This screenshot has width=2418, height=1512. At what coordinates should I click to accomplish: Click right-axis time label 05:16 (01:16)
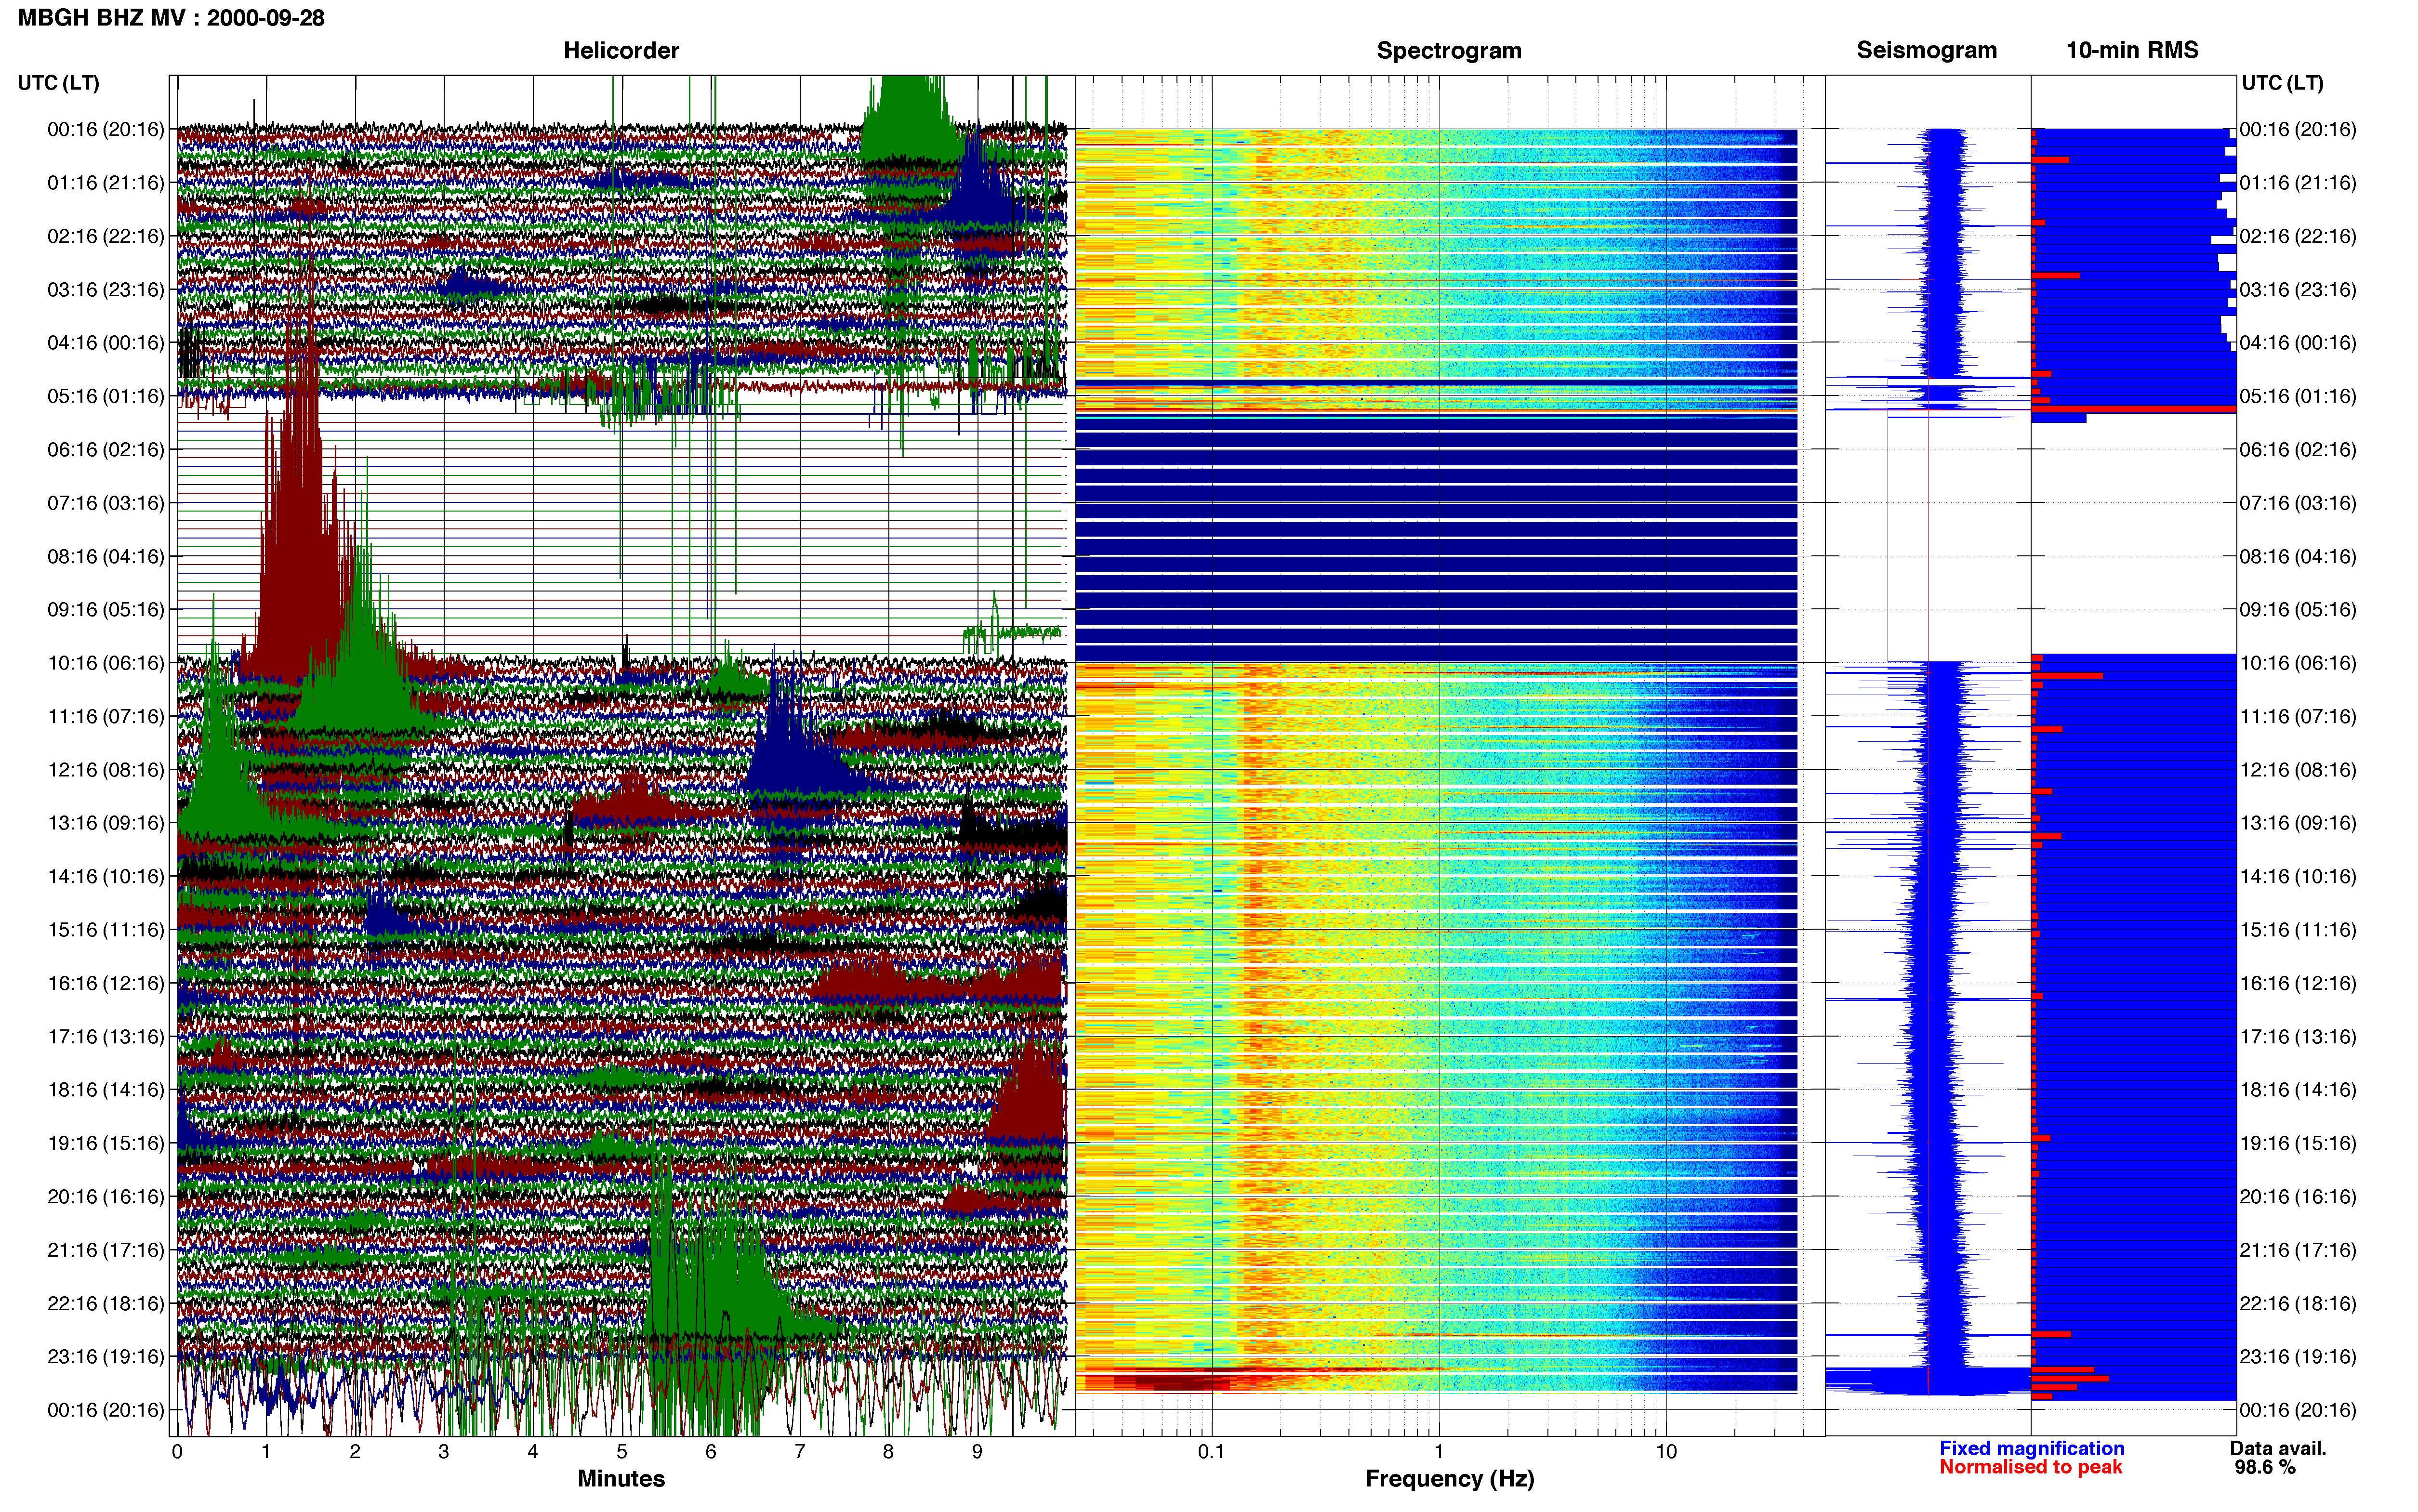click(2298, 396)
